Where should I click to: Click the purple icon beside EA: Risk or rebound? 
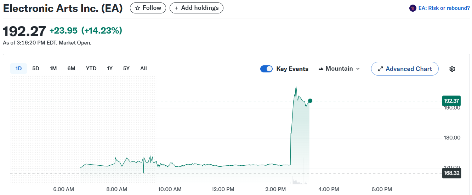tap(413, 8)
